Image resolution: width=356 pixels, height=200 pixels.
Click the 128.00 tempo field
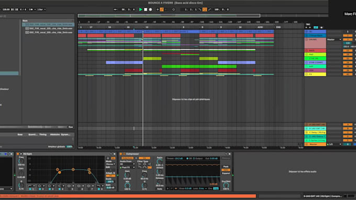click(6, 9)
